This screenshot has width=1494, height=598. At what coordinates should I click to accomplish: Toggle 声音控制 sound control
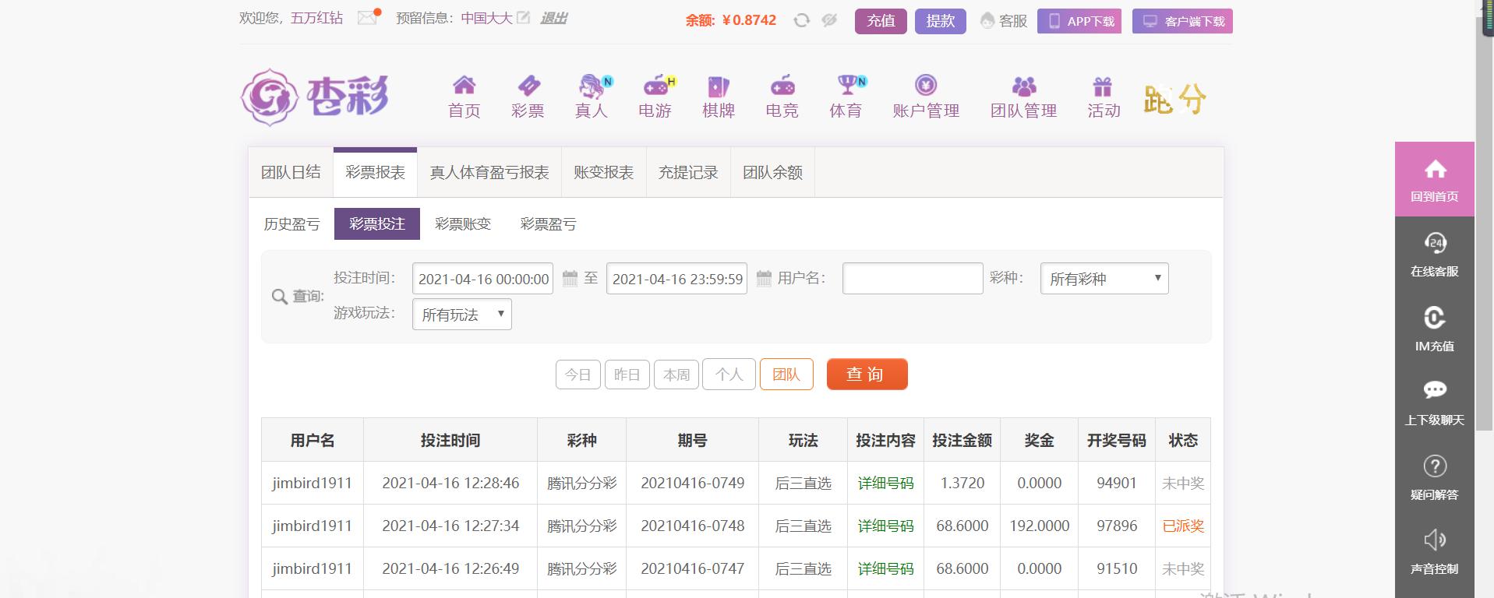click(x=1435, y=551)
